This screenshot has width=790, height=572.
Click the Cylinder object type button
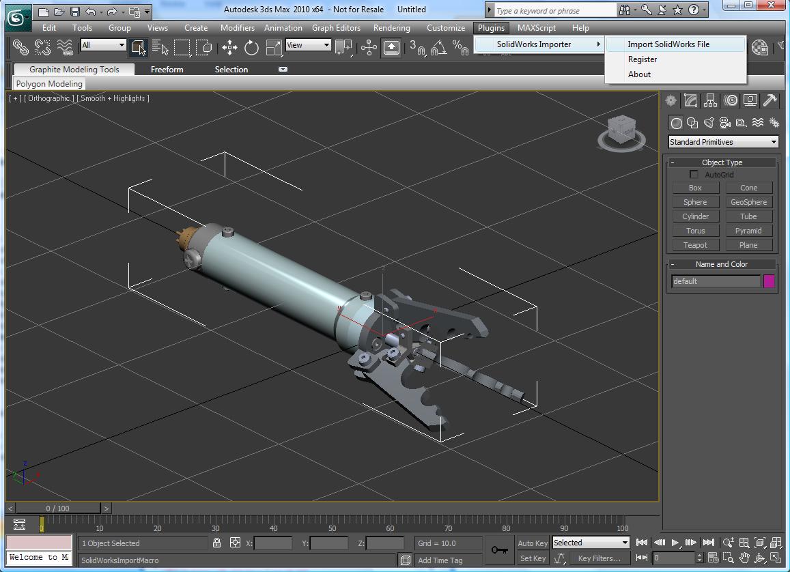click(695, 216)
